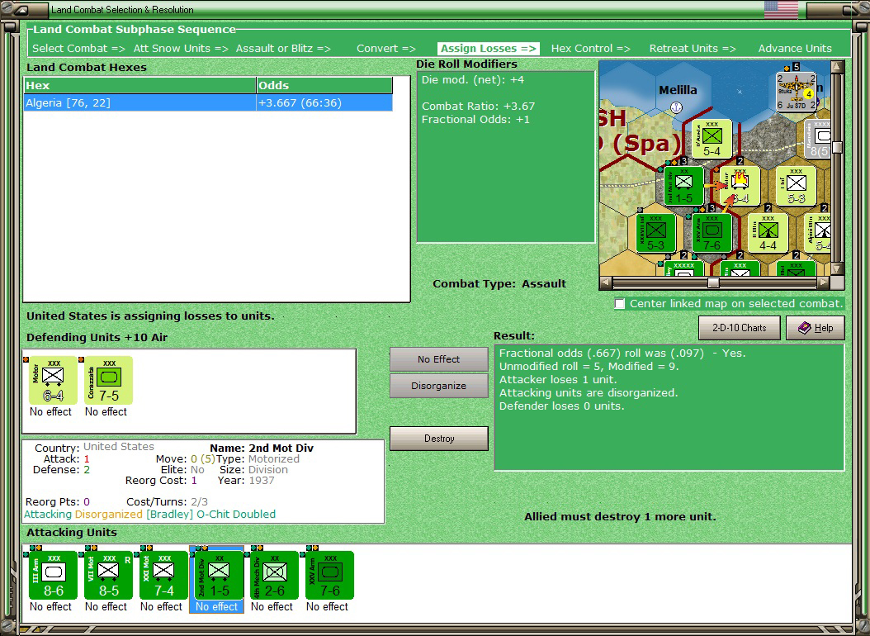Click 'Attacker loses 1 unit.' result line
The image size is (870, 636).
[558, 380]
